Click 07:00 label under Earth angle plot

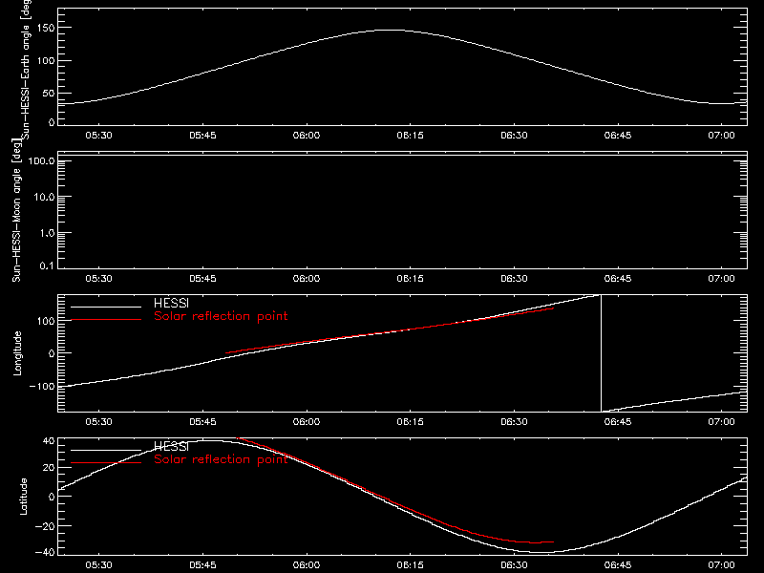(x=722, y=136)
